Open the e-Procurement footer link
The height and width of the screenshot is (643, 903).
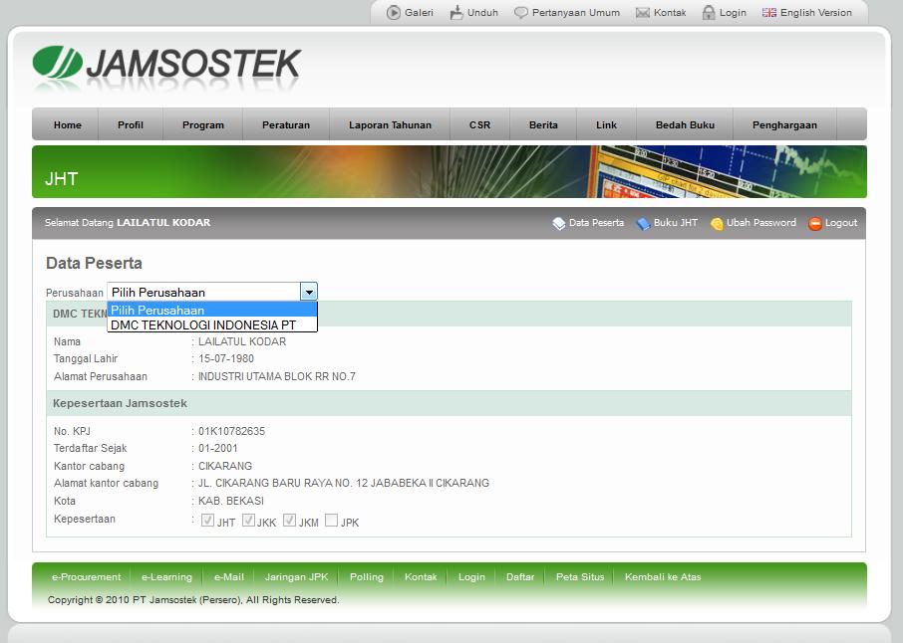click(x=87, y=577)
